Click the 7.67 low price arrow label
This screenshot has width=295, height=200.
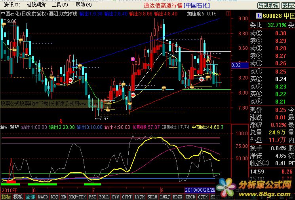(x=102, y=119)
